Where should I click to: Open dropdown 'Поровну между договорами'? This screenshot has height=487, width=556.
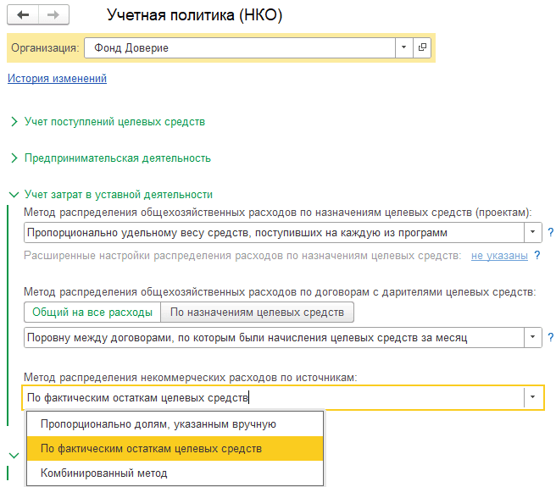click(532, 338)
